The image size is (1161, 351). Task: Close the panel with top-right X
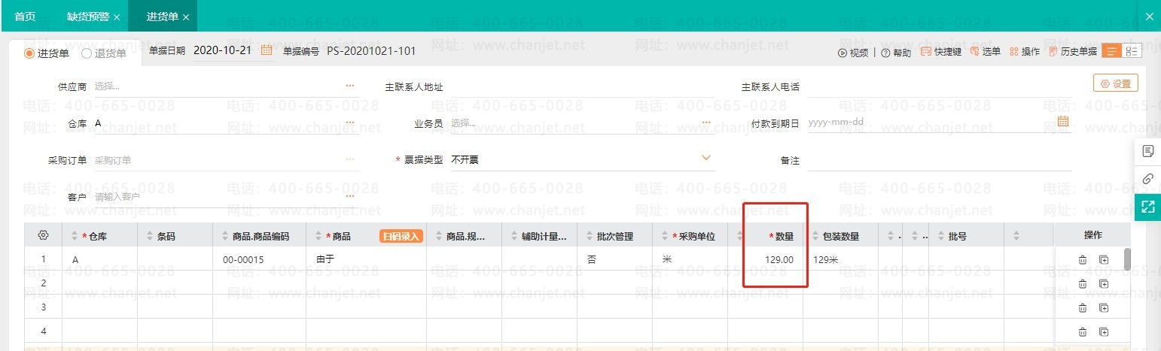click(1149, 16)
